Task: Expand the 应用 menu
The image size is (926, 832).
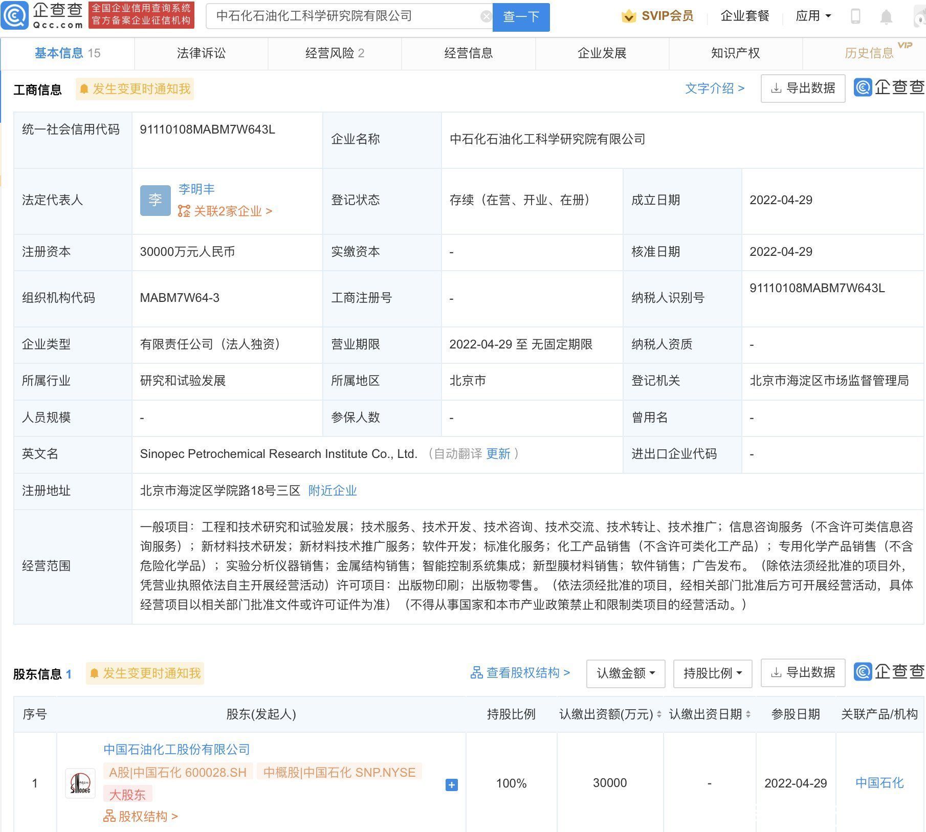Action: pos(813,16)
